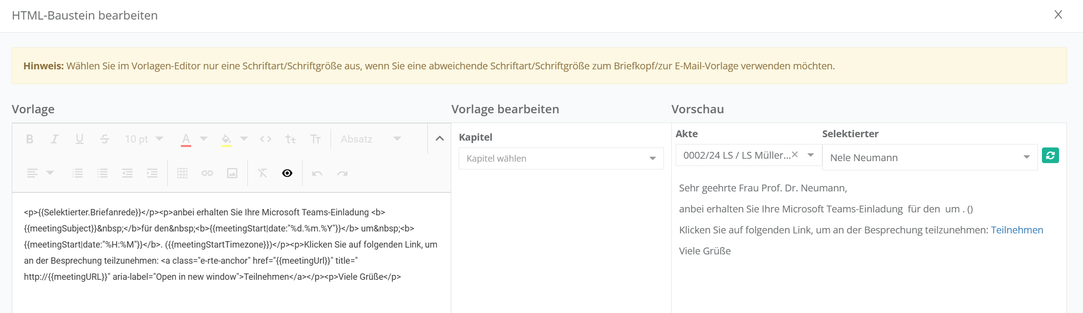Open the 10 pt font size dropdown

point(144,139)
